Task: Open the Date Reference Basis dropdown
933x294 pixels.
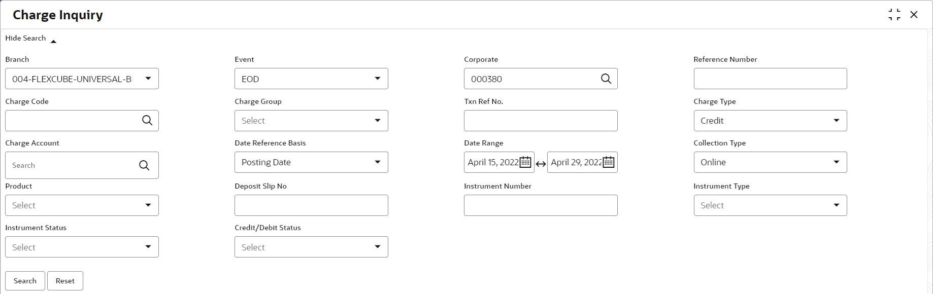Action: [x=377, y=162]
